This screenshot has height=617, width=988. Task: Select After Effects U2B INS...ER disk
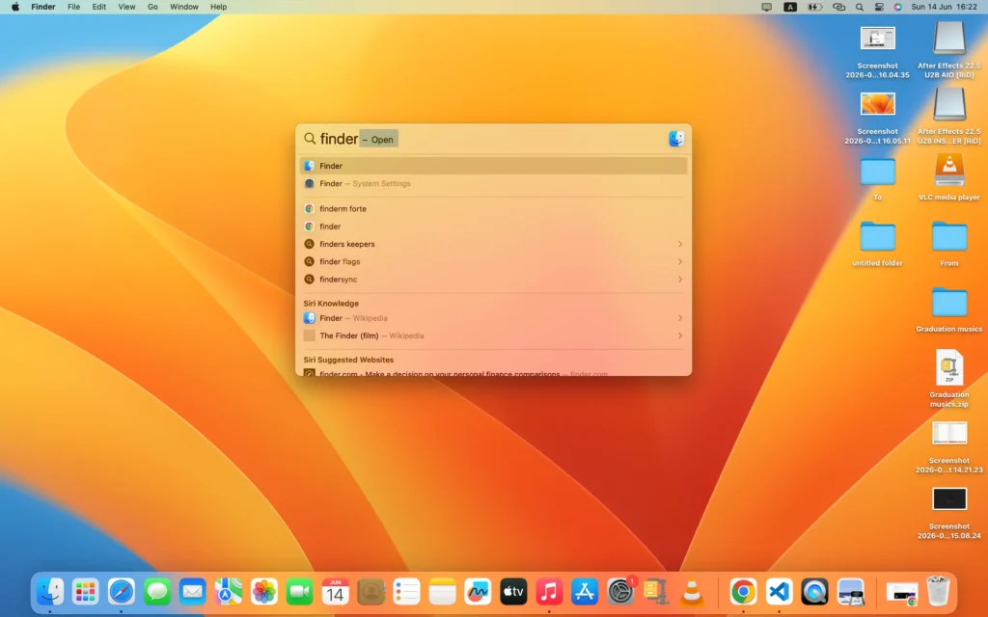949,117
